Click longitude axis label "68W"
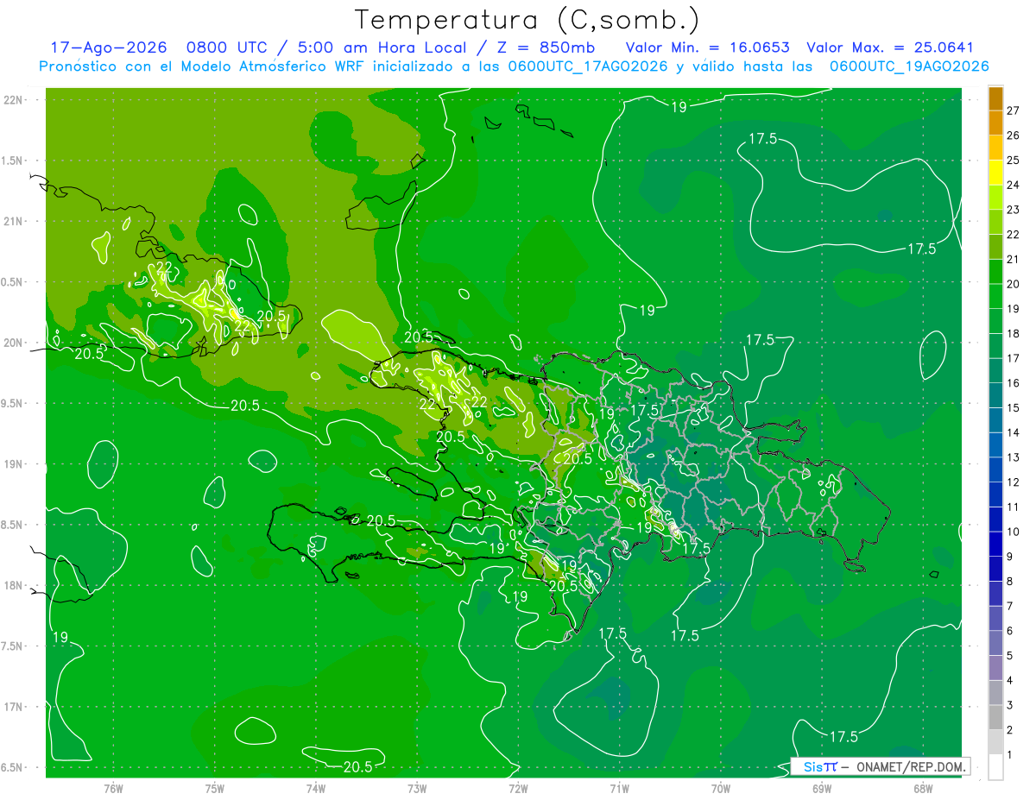 tap(923, 789)
